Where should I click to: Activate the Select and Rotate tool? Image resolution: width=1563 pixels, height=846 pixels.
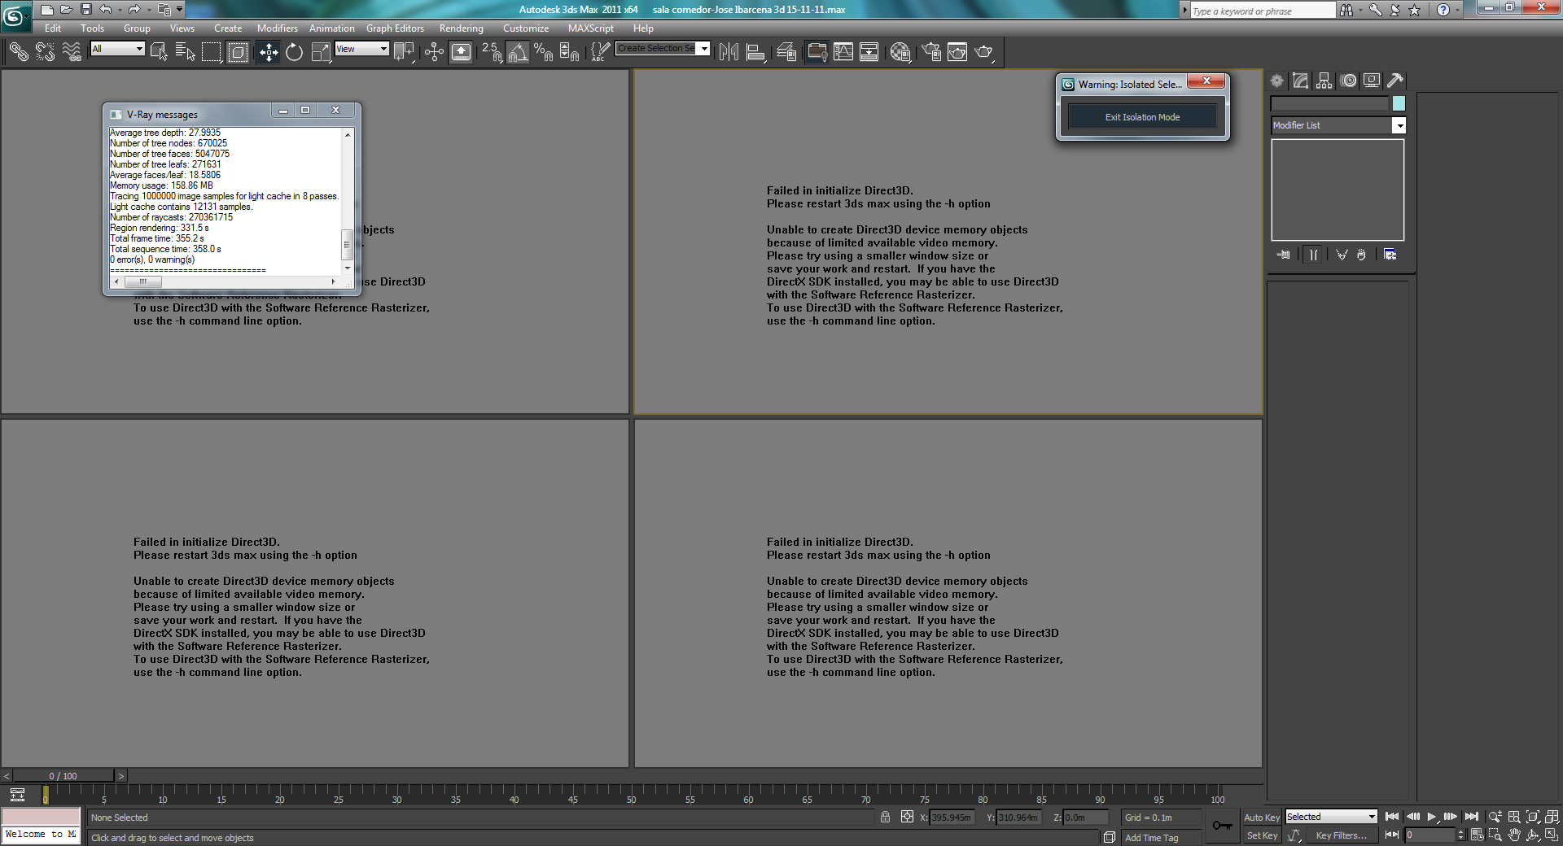click(x=295, y=52)
